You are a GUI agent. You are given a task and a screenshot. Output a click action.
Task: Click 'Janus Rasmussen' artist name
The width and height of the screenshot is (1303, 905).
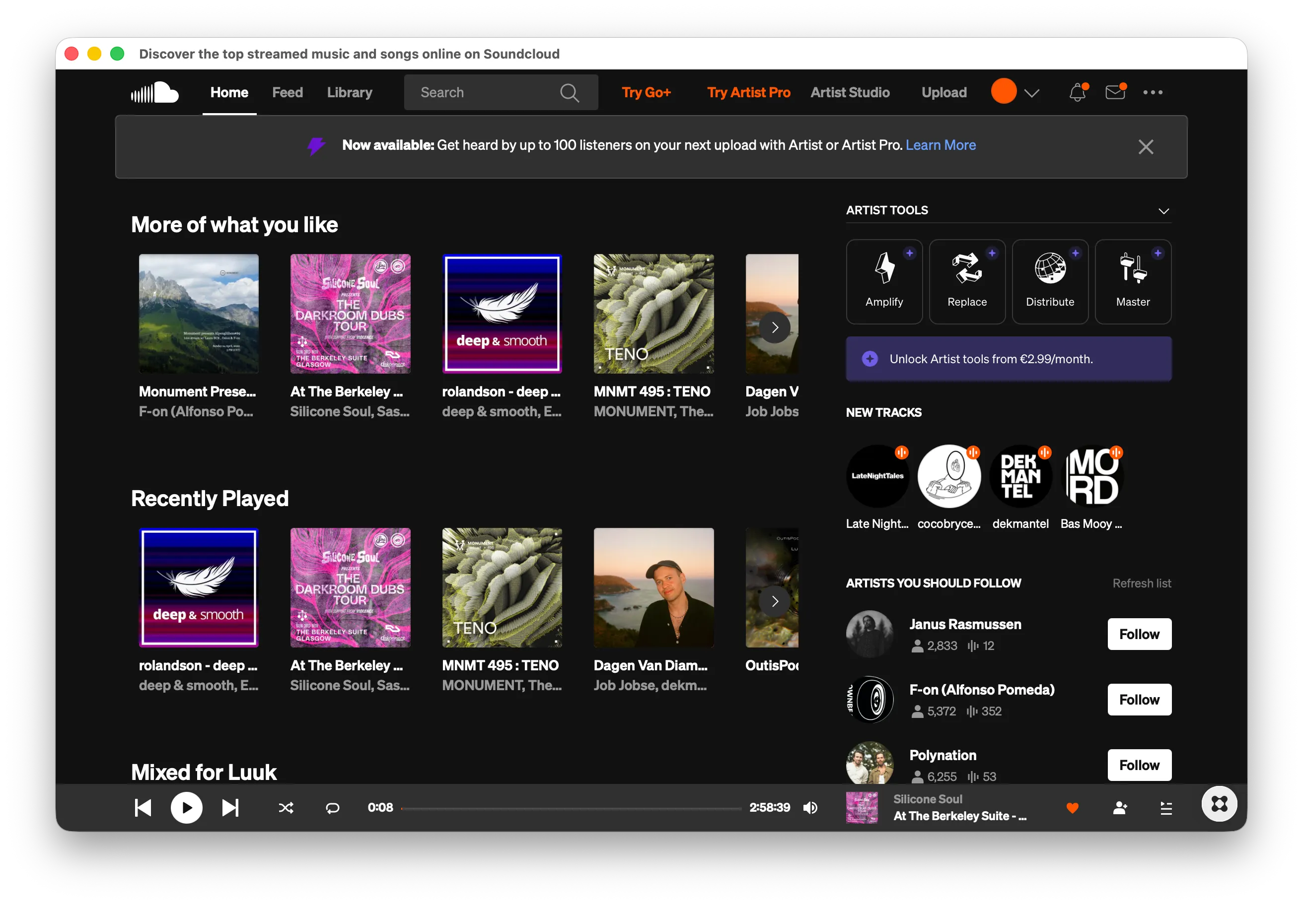coord(965,624)
